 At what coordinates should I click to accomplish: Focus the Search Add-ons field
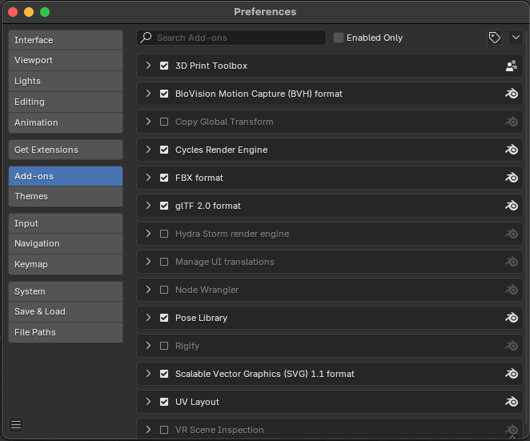point(231,38)
